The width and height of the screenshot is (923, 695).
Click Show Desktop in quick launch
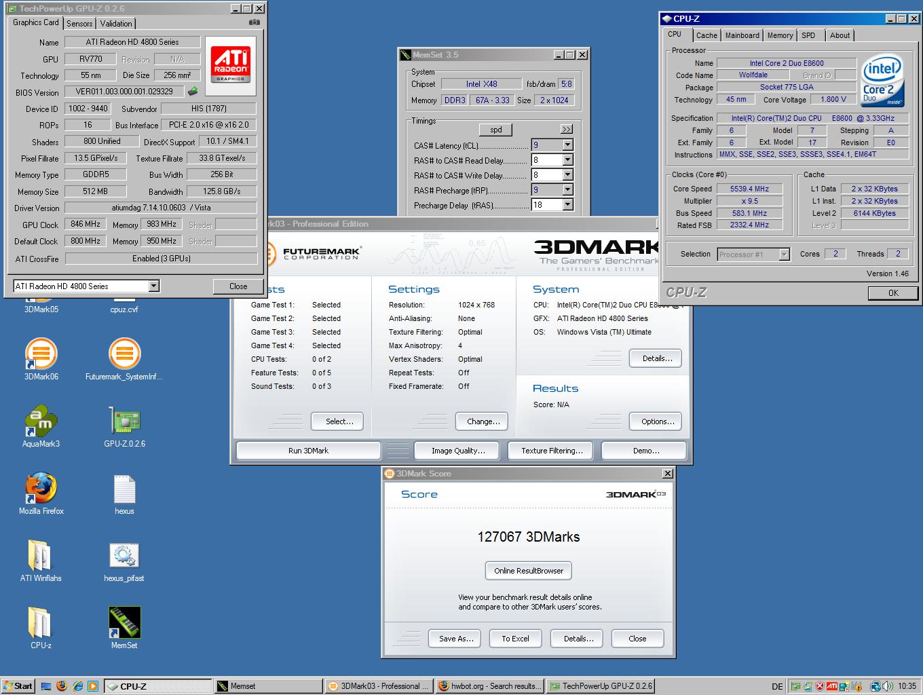pyautogui.click(x=46, y=686)
